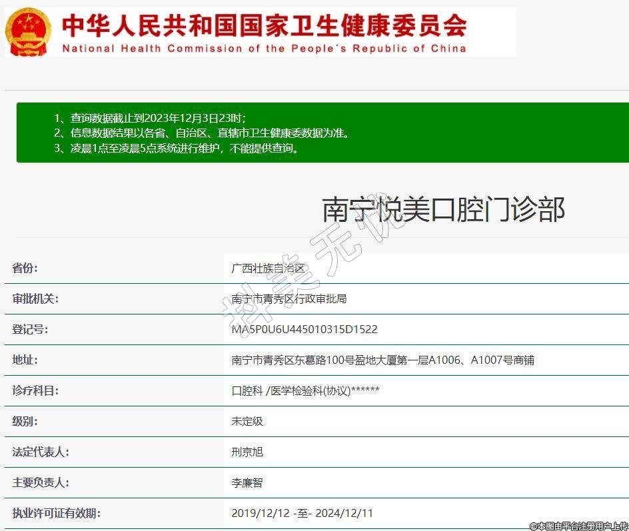Screen dimensions: 629x531
Task: Click the second notice about provincial data
Action: (x=201, y=133)
